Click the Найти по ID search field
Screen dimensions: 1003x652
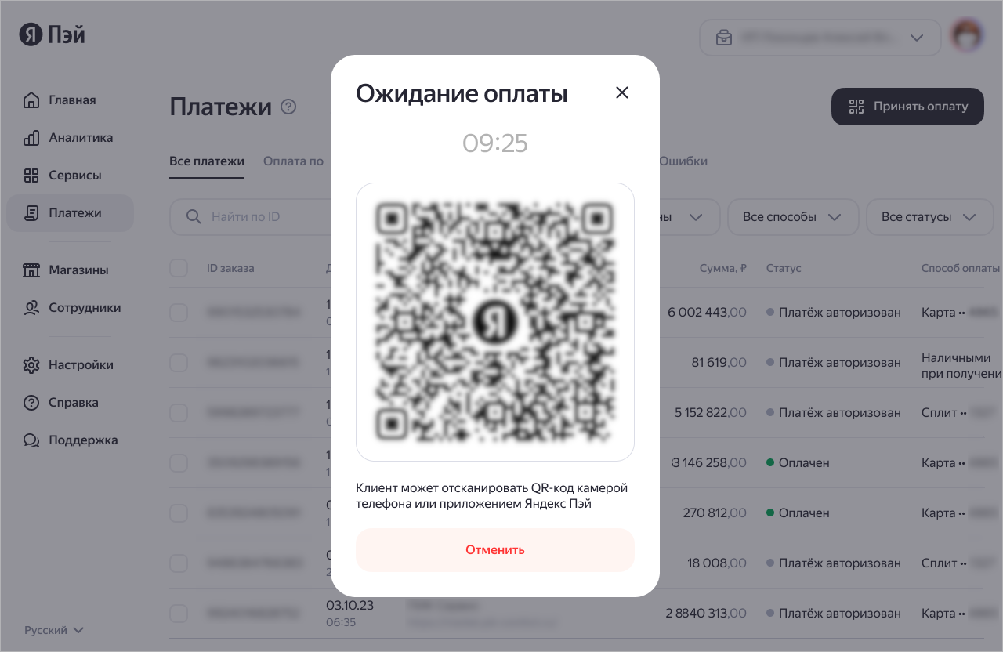(251, 217)
